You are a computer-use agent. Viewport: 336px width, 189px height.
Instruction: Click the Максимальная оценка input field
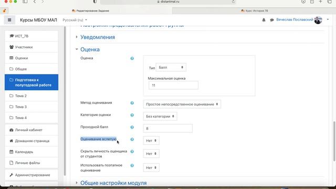point(173,85)
